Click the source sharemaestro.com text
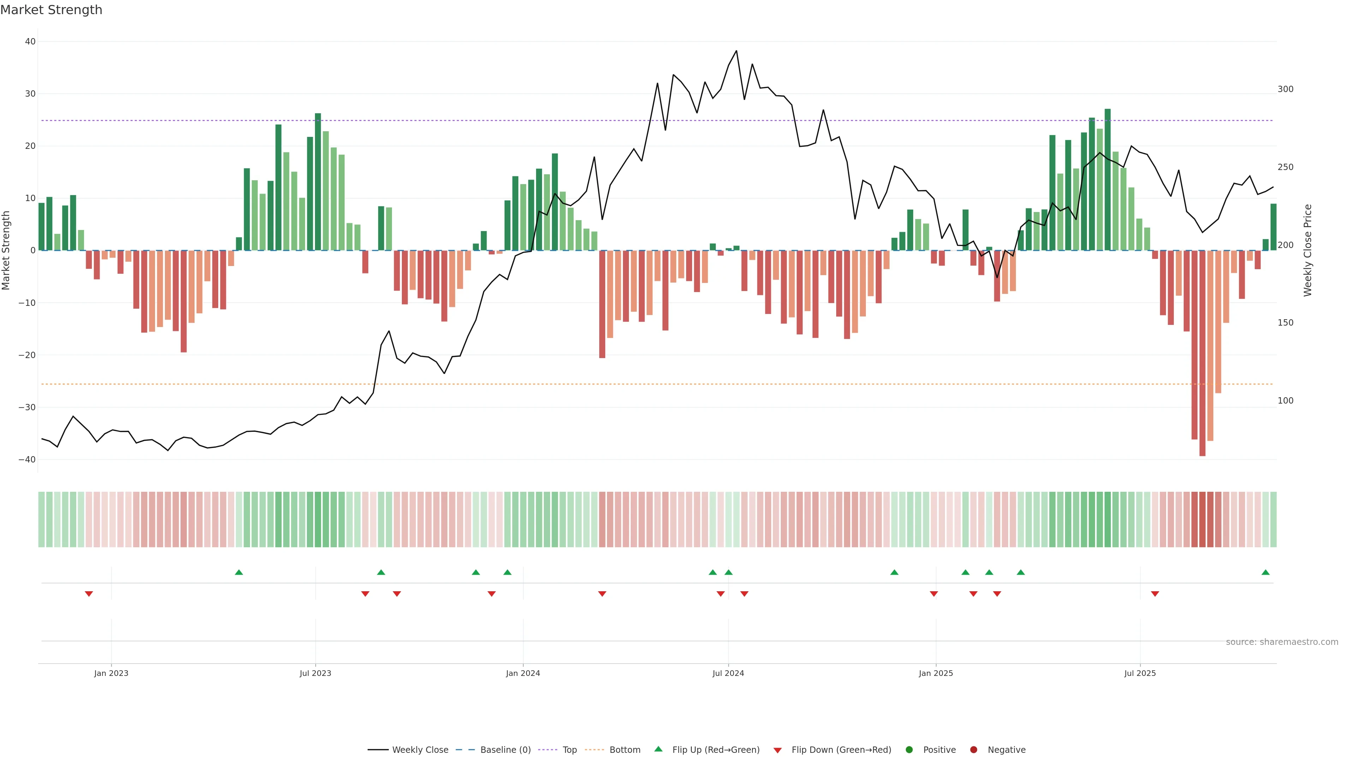The height and width of the screenshot is (762, 1356). click(x=1282, y=642)
